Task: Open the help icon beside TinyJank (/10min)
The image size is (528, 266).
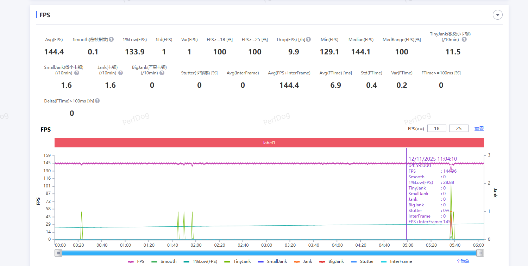Action: pos(464,39)
